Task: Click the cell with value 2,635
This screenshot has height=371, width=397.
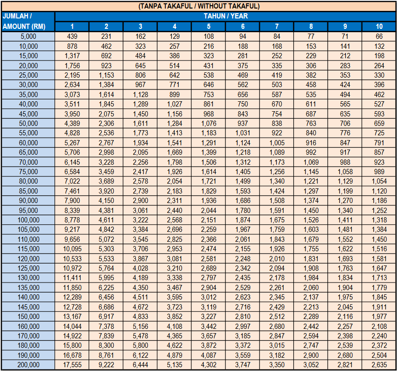Action: pyautogui.click(x=379, y=365)
